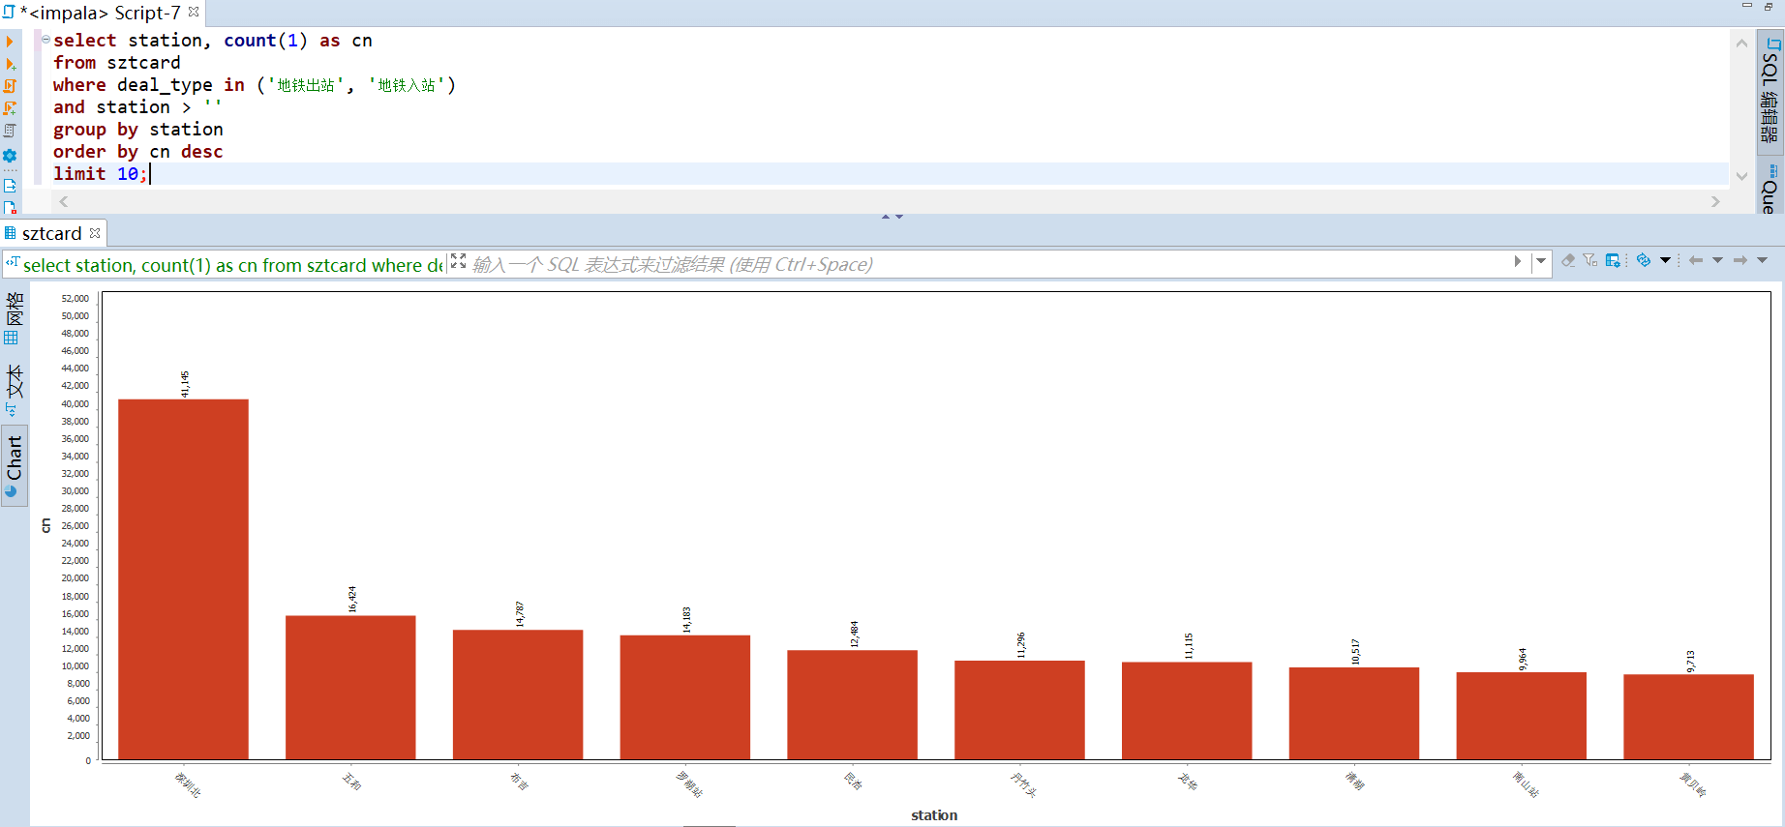Click the 'from sztcard' line in editor
Screen dimensions: 1785x827
click(116, 63)
